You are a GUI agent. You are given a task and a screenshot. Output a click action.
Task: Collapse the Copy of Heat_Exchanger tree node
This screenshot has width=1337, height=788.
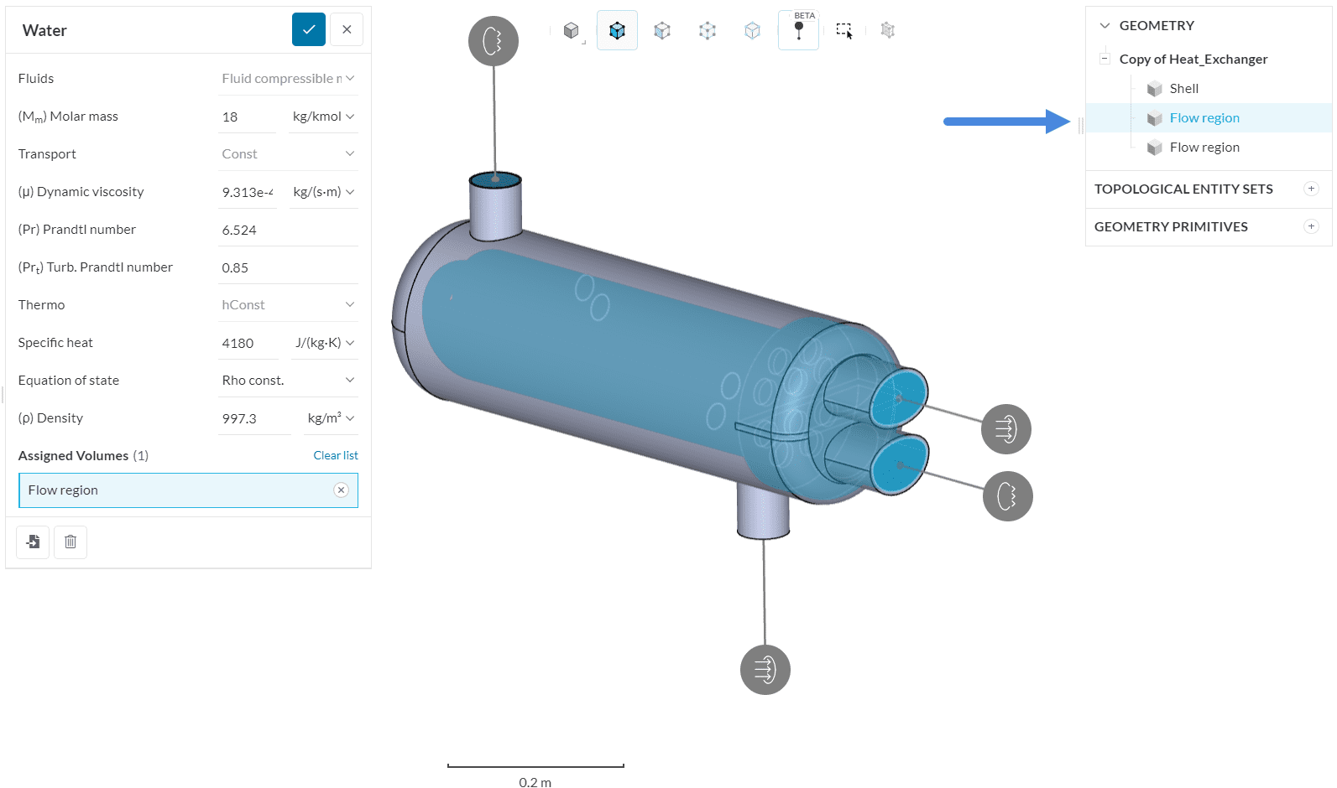(x=1105, y=59)
